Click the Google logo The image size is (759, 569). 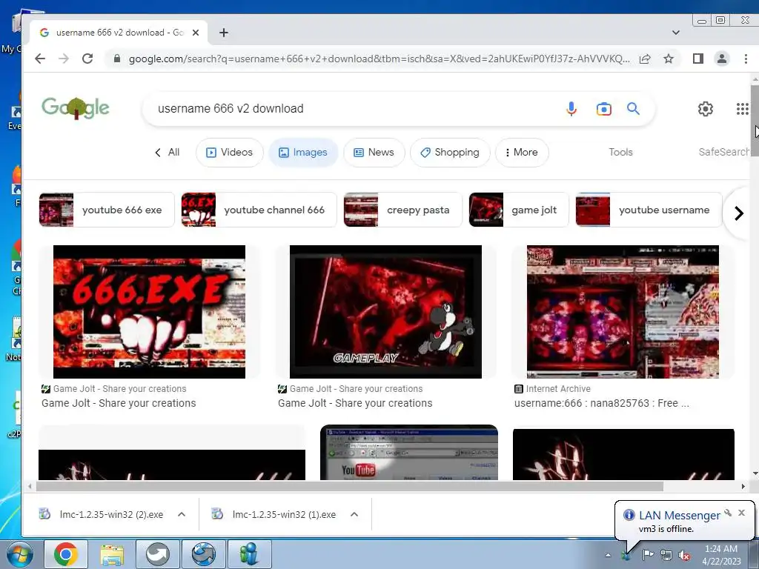[76, 108]
